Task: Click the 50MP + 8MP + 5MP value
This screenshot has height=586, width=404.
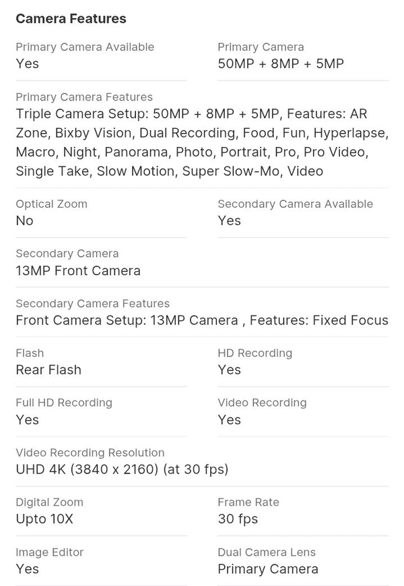Action: 281,64
